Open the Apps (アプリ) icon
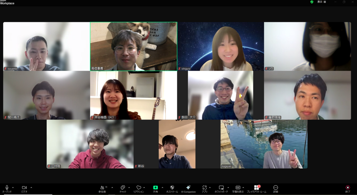The image size is (357, 195). point(204,188)
